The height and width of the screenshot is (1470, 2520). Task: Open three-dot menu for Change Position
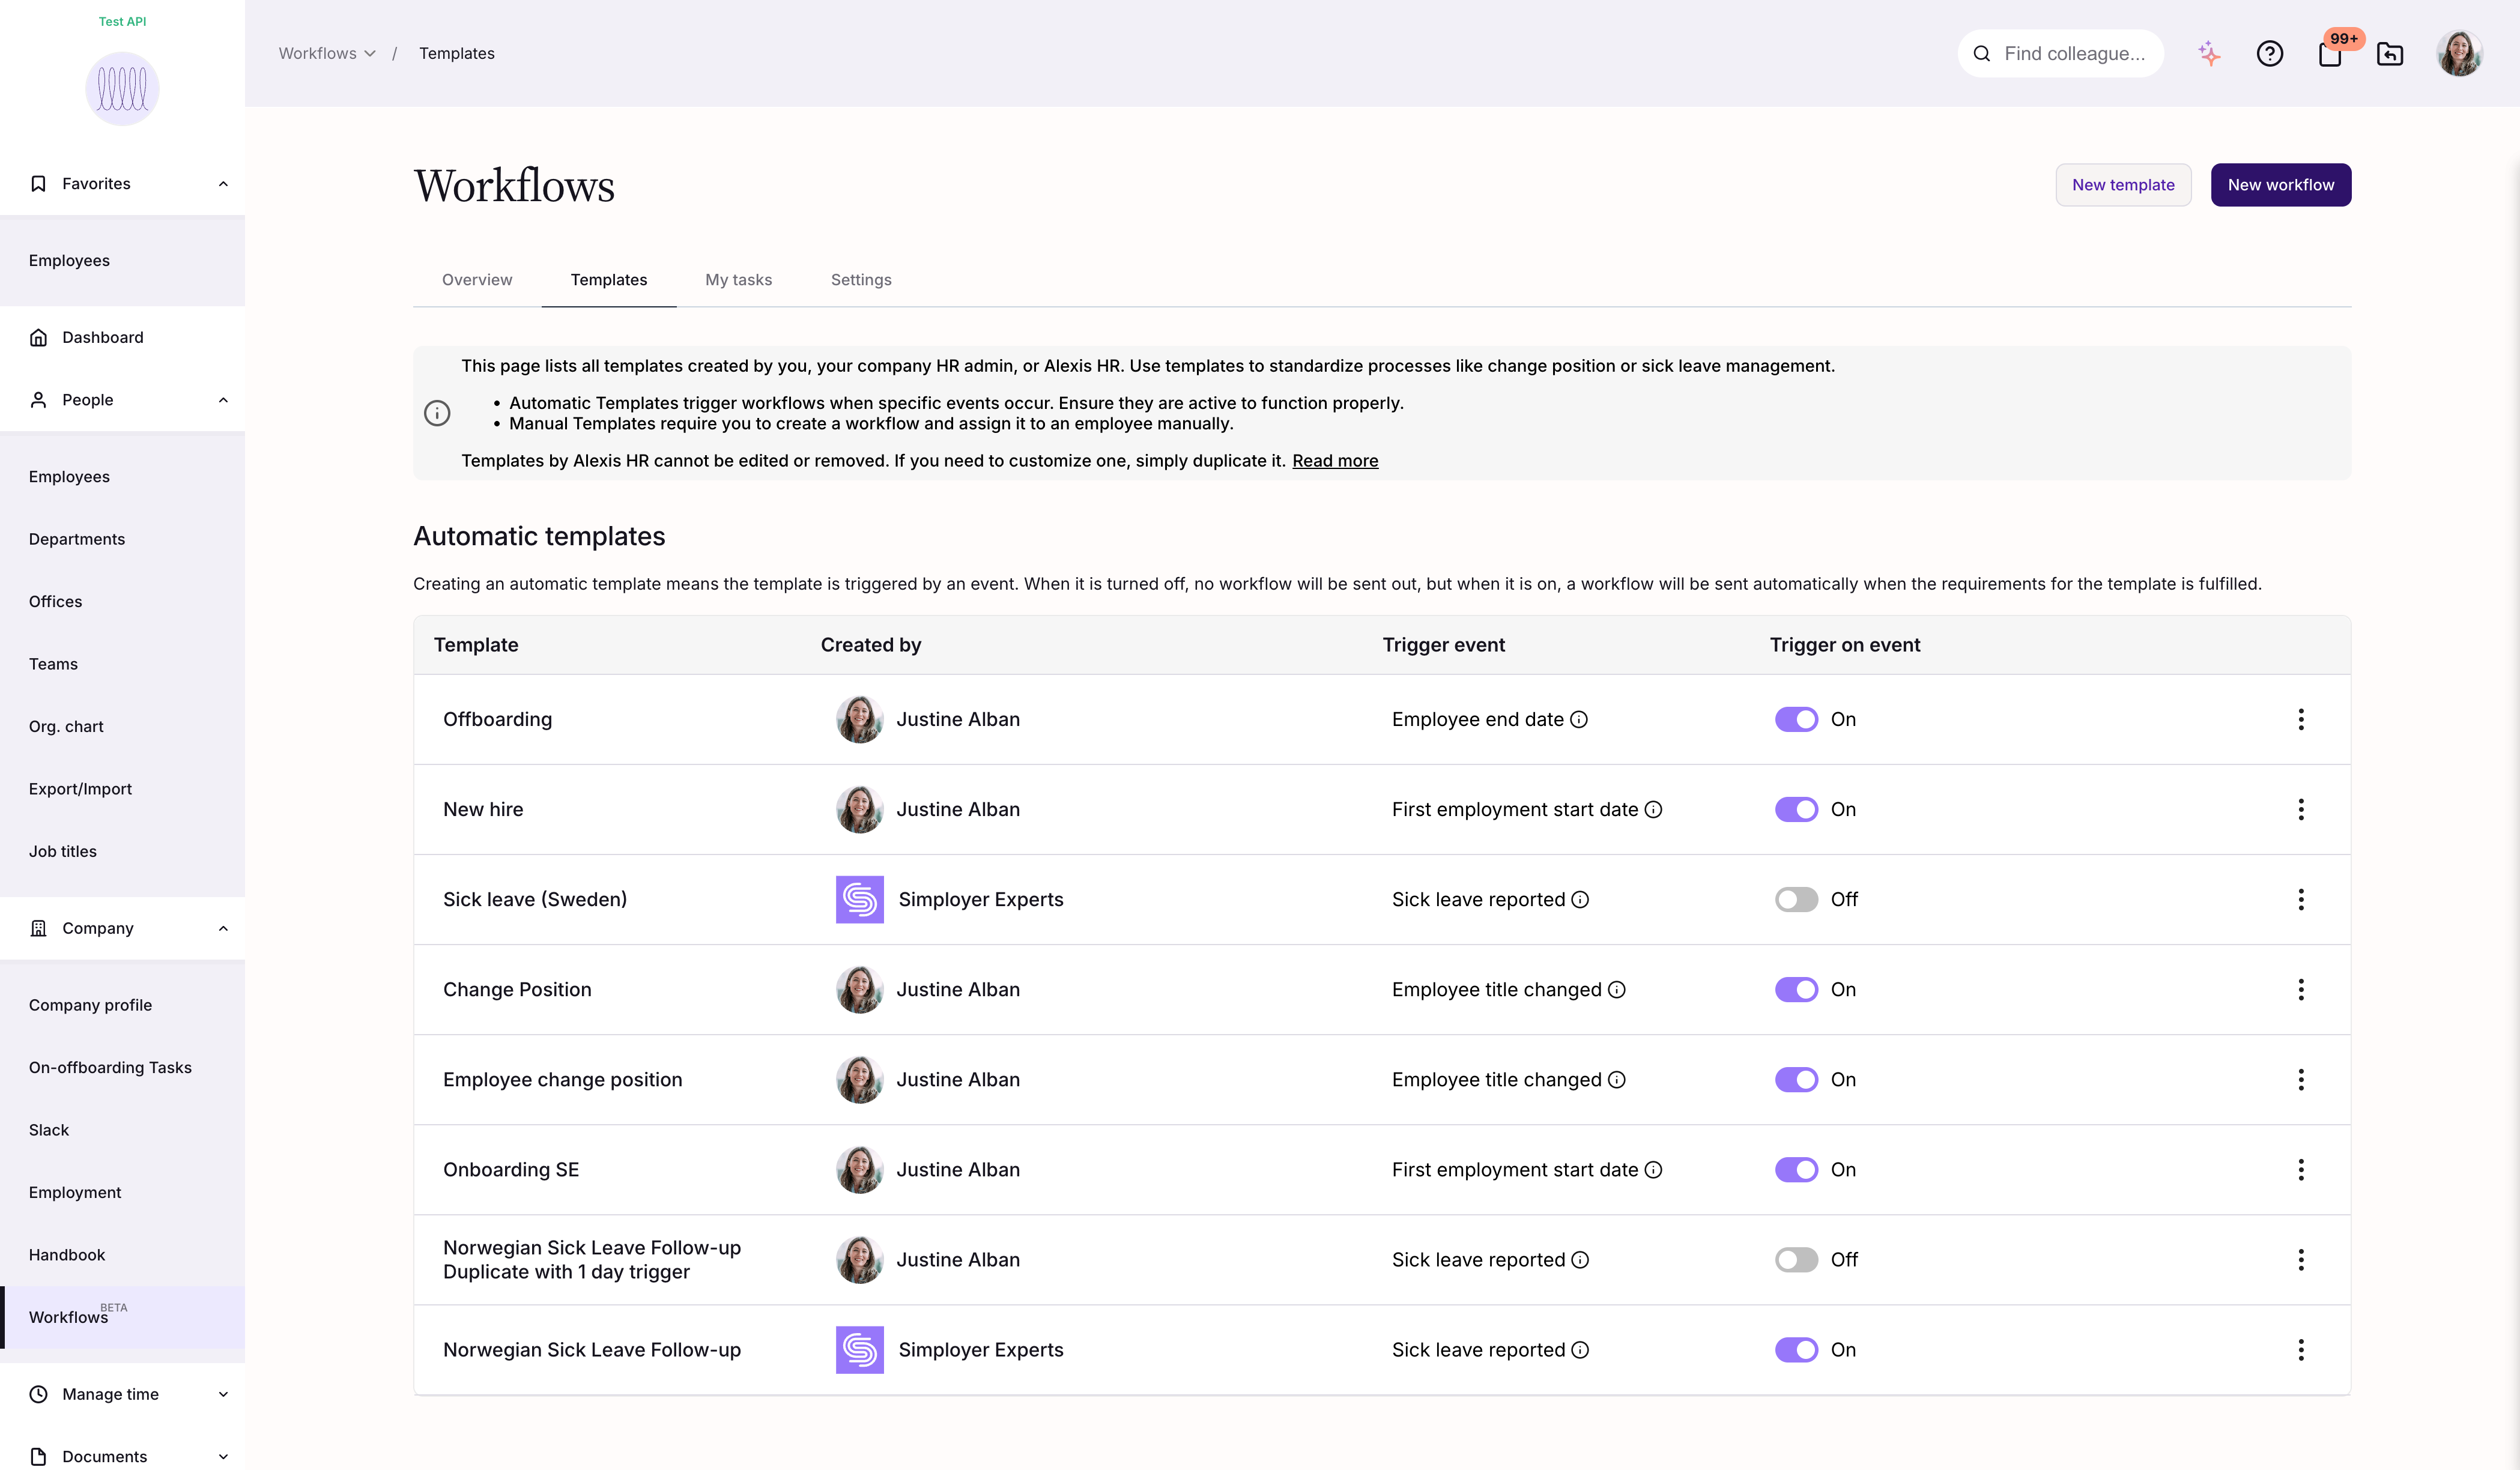2301,990
